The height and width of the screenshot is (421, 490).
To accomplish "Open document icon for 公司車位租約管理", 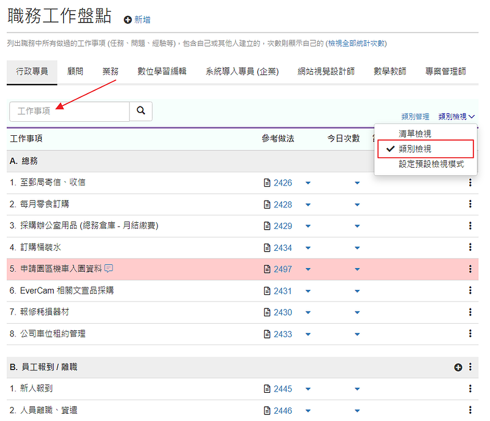I will click(267, 334).
